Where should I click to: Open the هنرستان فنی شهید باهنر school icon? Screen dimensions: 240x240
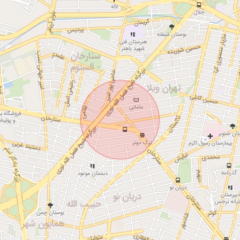tap(133, 34)
